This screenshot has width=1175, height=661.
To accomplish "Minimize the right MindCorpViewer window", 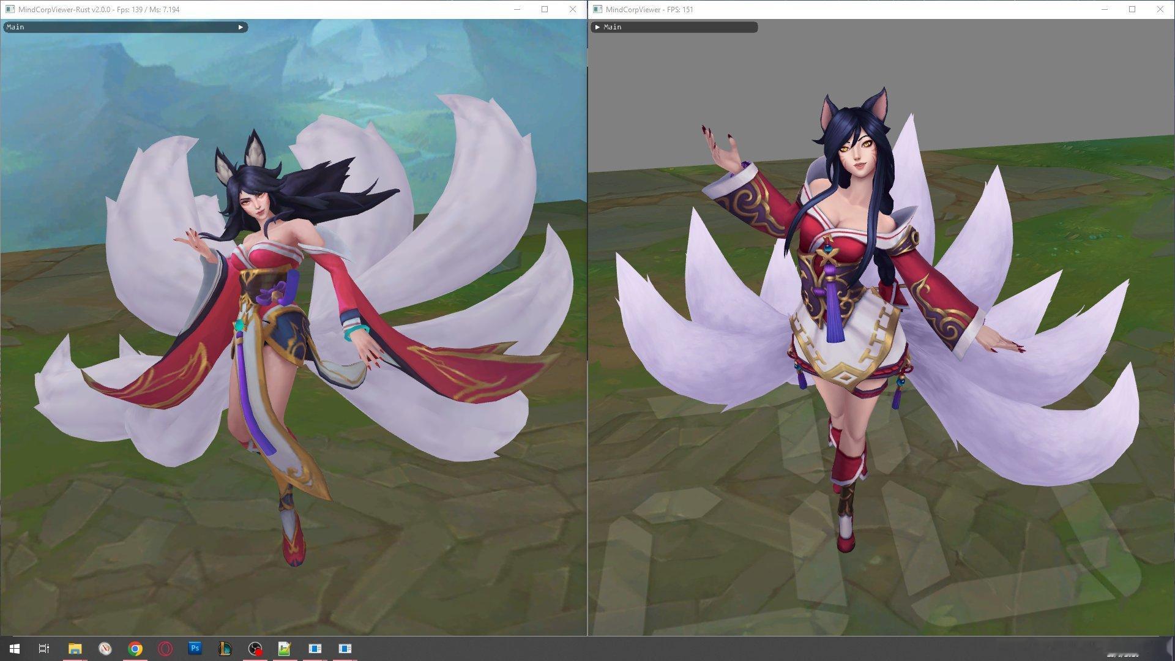I will pyautogui.click(x=1105, y=9).
